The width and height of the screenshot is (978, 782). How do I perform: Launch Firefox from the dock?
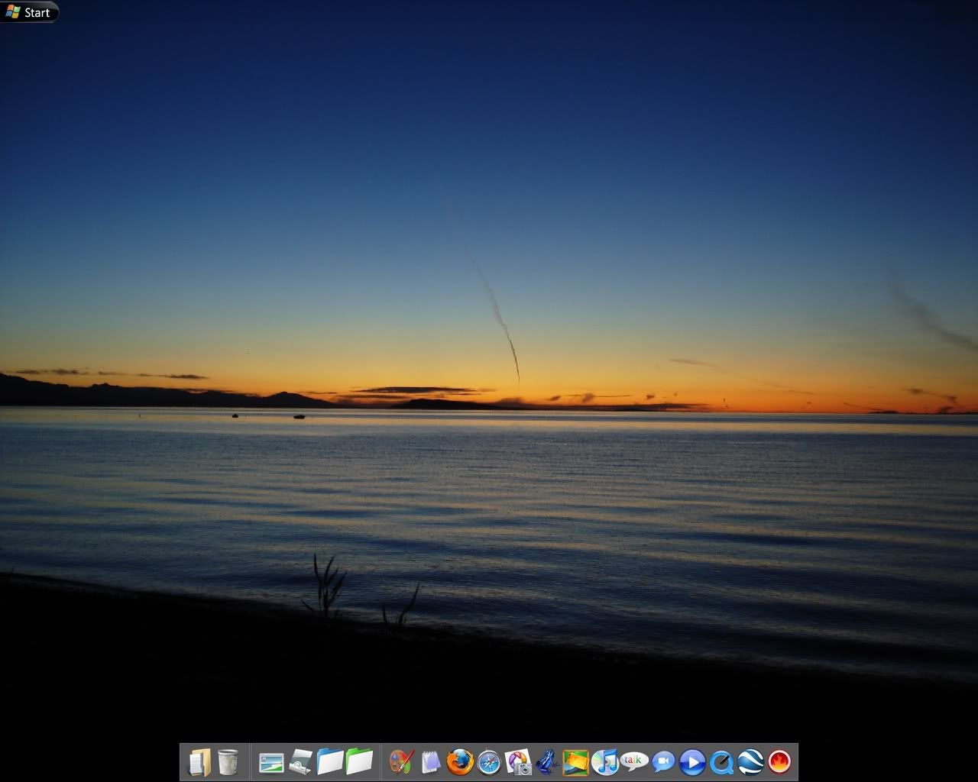pos(460,762)
